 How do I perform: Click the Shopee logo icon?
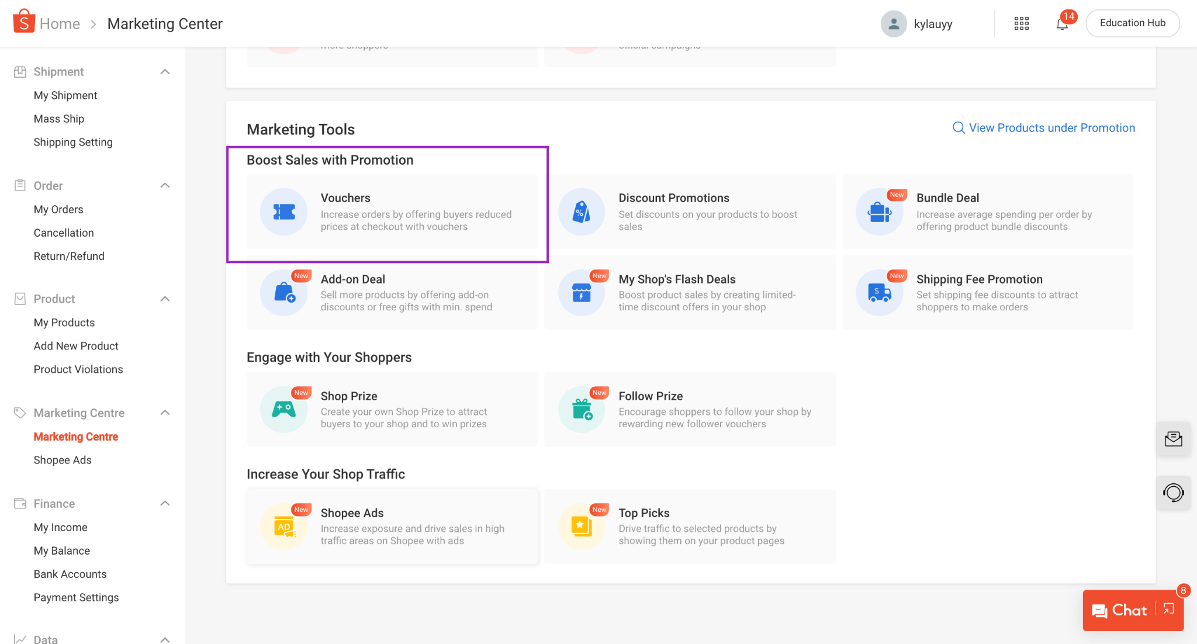pyautogui.click(x=23, y=22)
